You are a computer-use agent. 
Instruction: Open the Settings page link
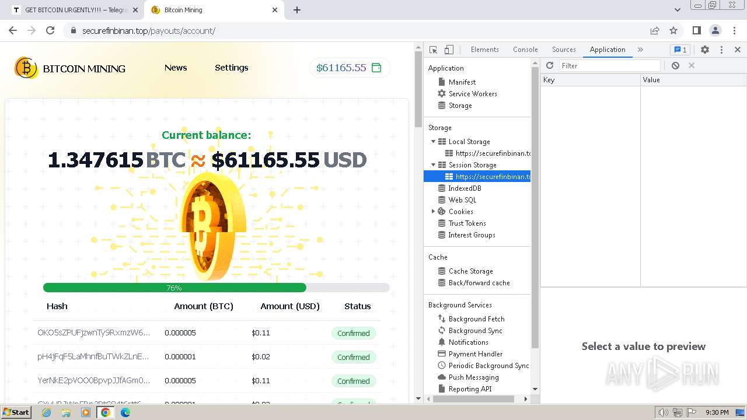pyautogui.click(x=232, y=68)
